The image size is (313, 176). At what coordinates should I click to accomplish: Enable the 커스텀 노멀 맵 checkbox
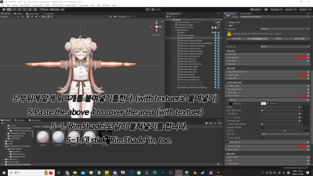pyautogui.click(x=262, y=138)
